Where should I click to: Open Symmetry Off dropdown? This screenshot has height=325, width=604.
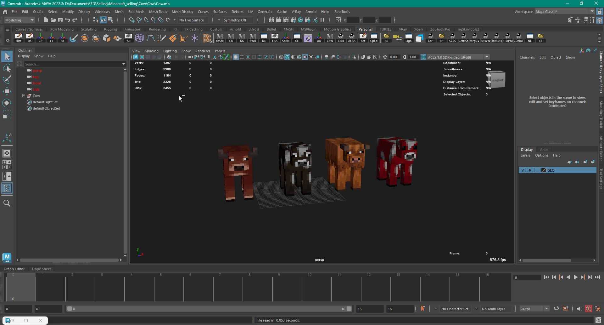click(238, 20)
